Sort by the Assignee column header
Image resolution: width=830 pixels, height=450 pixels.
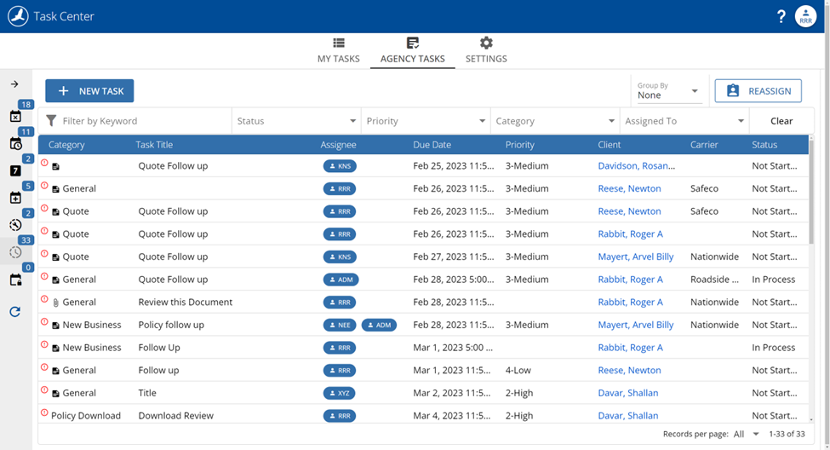click(x=338, y=145)
